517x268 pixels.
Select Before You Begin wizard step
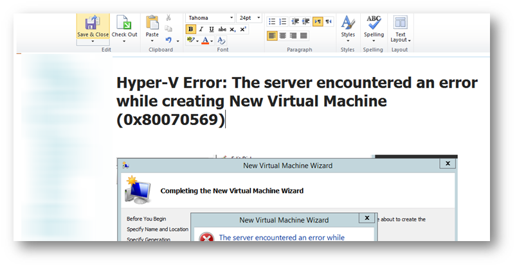click(x=147, y=219)
